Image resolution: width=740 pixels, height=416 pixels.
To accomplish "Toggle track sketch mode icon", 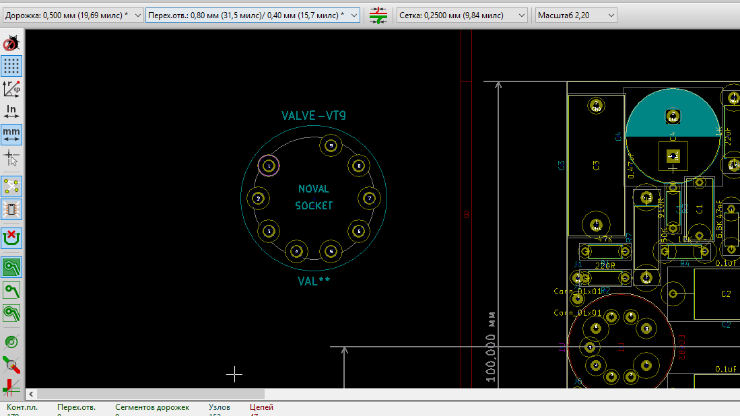I will coord(11,365).
